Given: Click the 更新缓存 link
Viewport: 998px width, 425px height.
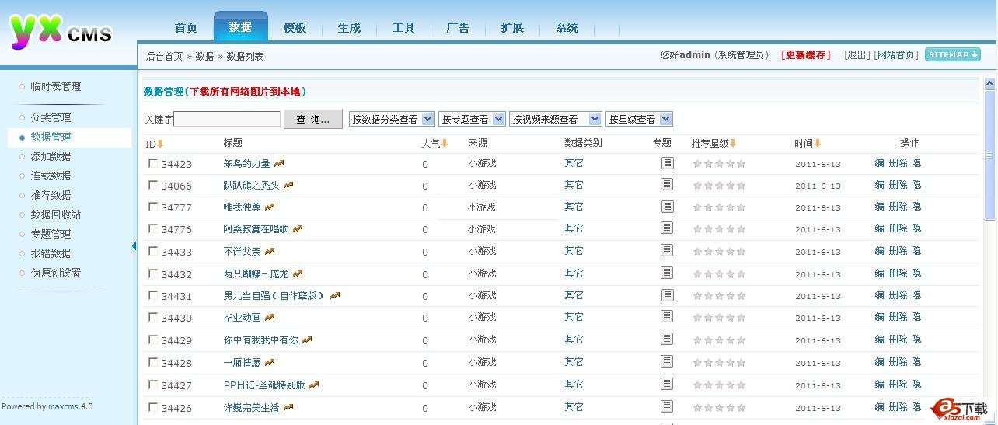Looking at the screenshot, I should pos(806,55).
